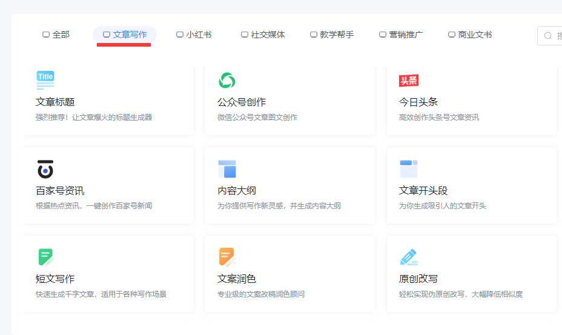
Task: Click text 专业级的文案改稿润色顾问
Action: [261, 294]
